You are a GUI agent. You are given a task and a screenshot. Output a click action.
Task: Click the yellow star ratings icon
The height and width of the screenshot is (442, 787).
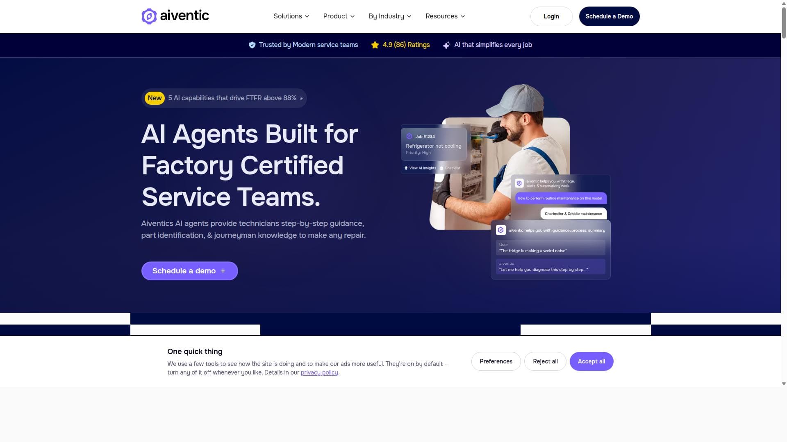point(375,45)
